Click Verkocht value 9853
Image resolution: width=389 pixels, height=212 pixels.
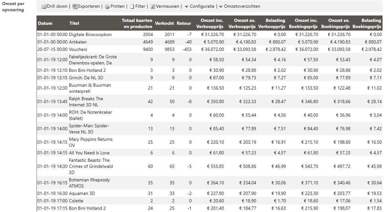(x=169, y=49)
